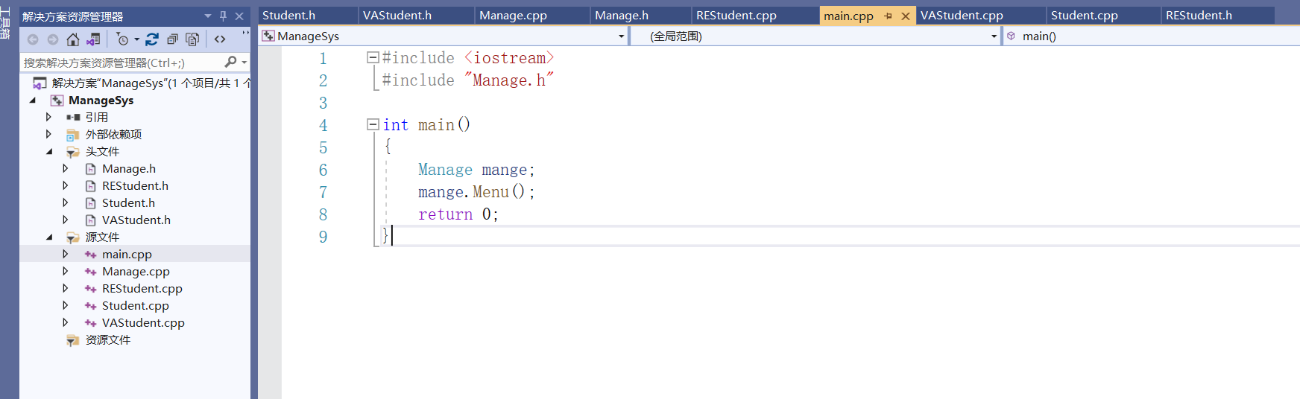The height and width of the screenshot is (399, 1300).
Task: Switch to the Manage.cpp editor tab
Action: click(x=513, y=16)
